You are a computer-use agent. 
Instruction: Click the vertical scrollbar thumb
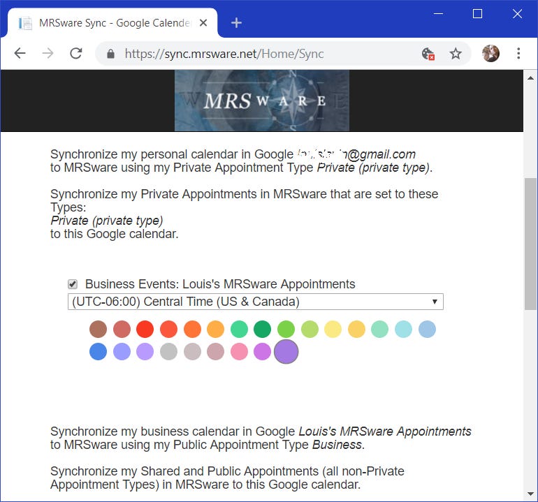coord(530,244)
